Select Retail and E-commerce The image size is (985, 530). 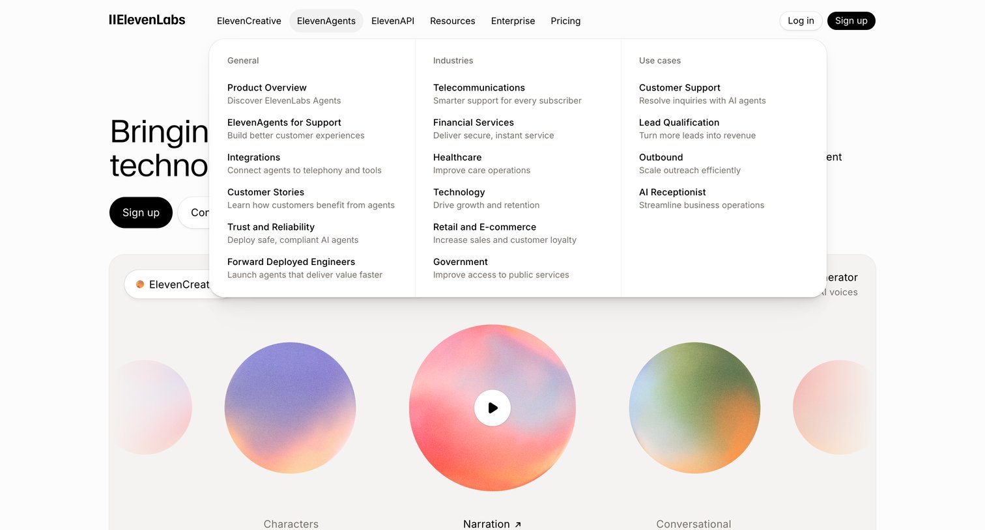tap(505, 233)
